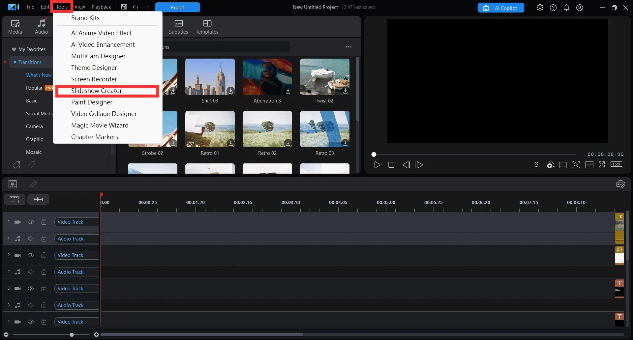Select Slideshow Creator from the Tools menu
Screen dimensions: 633x340
[x=96, y=91]
